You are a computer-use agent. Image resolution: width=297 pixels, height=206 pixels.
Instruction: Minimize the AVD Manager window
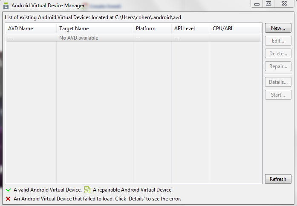point(257,3)
